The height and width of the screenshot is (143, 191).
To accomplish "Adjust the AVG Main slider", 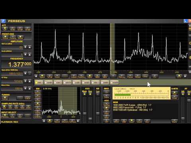I will coord(84,114).
